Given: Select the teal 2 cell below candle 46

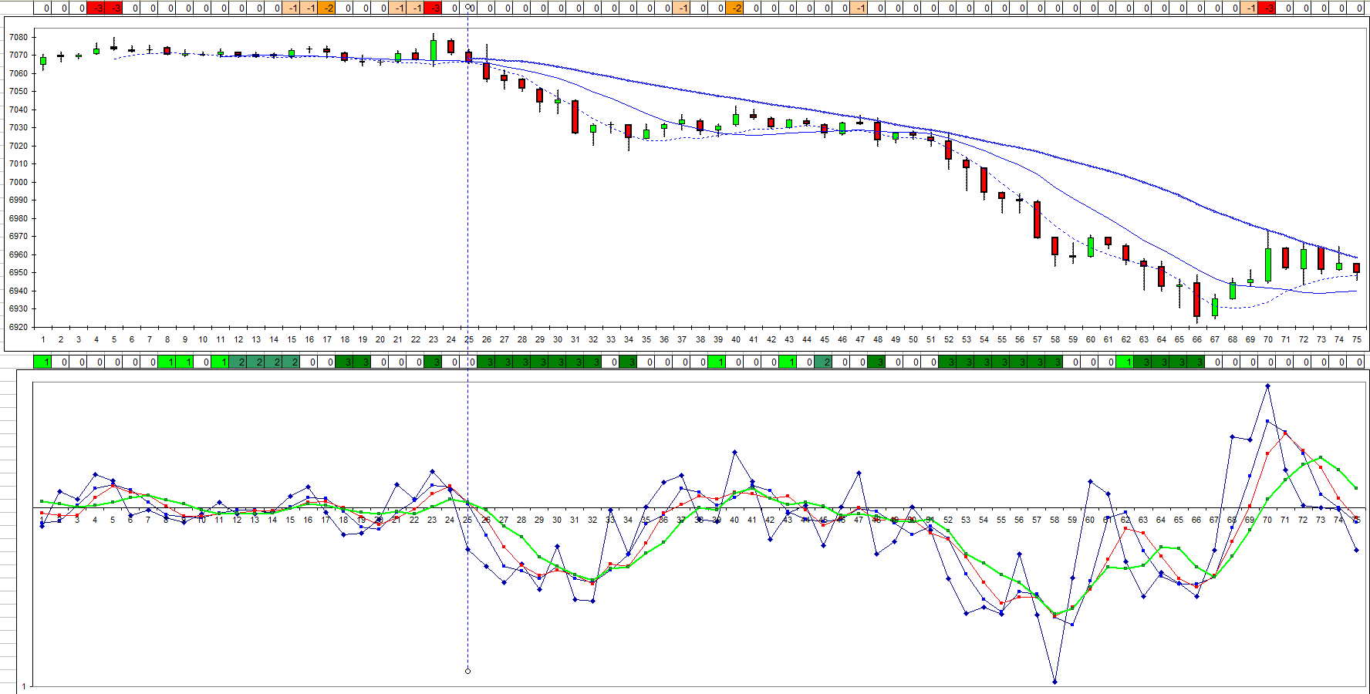Looking at the screenshot, I should [x=827, y=362].
